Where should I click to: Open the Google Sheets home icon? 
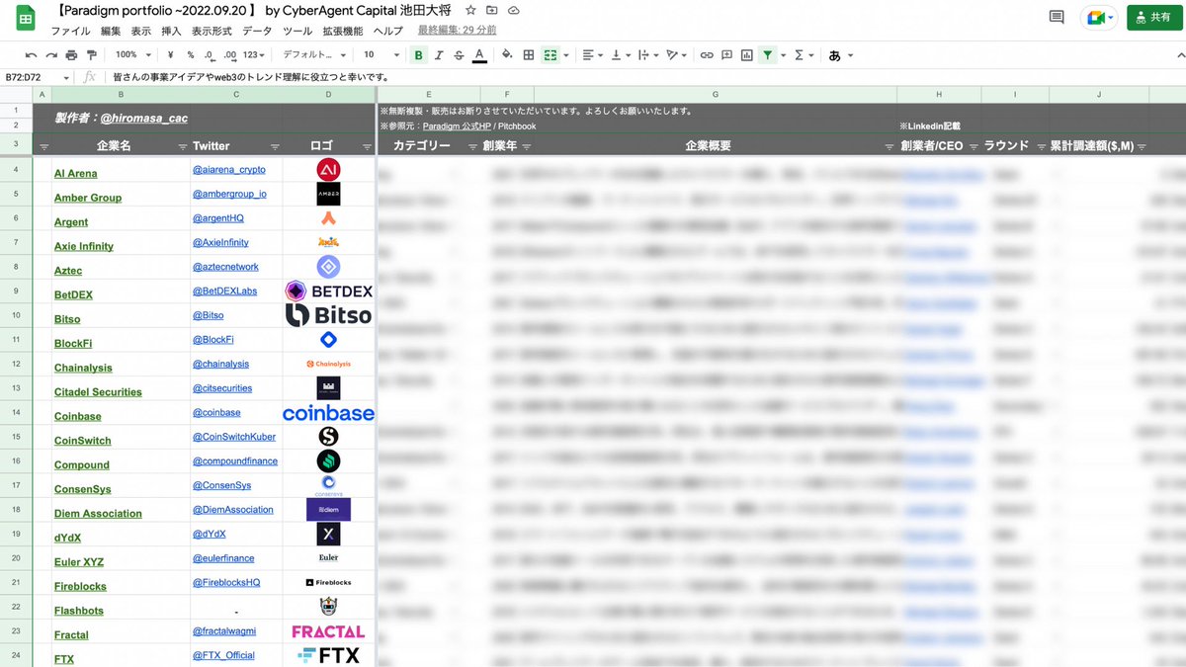coord(24,20)
